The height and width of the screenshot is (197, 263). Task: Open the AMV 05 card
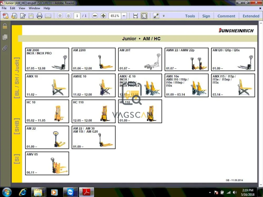[47, 163]
